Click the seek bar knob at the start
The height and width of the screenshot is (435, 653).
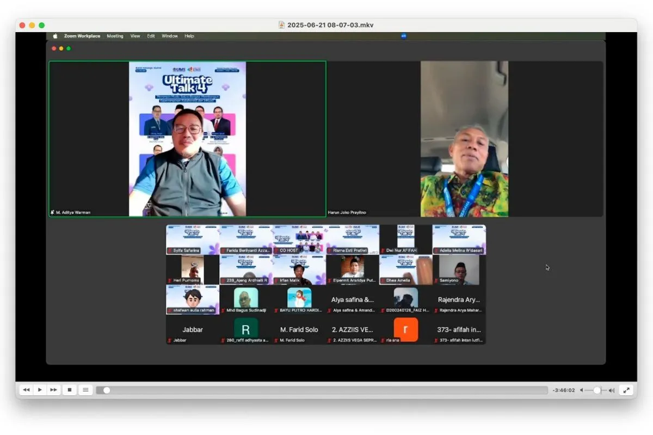point(107,390)
